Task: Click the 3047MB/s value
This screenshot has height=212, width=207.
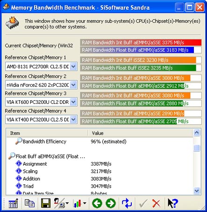Action: 101,186
